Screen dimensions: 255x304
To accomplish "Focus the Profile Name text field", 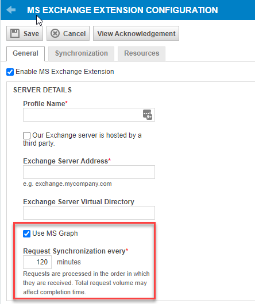I will (x=89, y=115).
